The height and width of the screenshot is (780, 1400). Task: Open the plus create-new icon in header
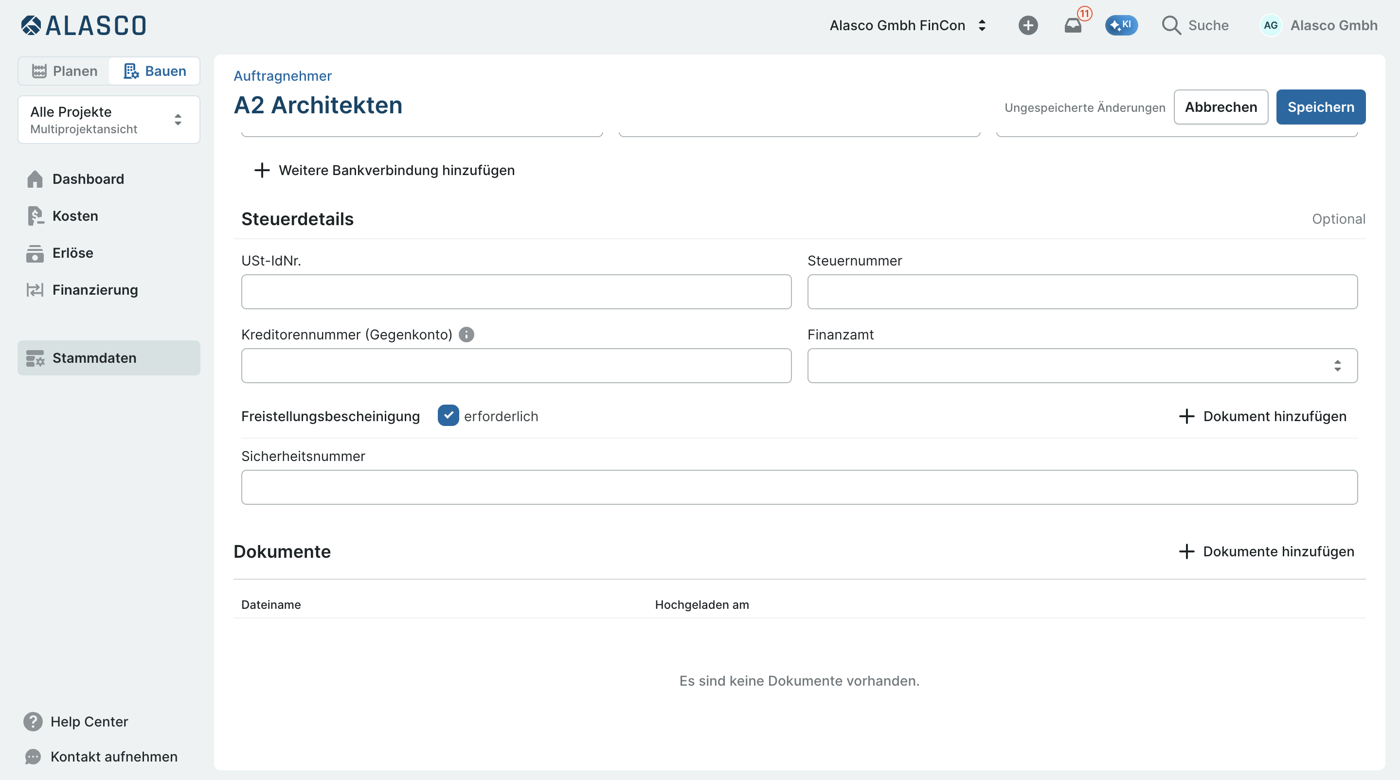click(x=1028, y=25)
